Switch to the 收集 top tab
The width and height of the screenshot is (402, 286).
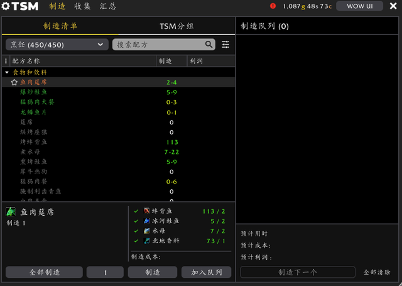coord(82,6)
